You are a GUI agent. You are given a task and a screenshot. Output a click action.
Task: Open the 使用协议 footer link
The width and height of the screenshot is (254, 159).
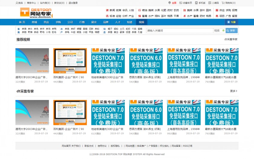point(102,146)
